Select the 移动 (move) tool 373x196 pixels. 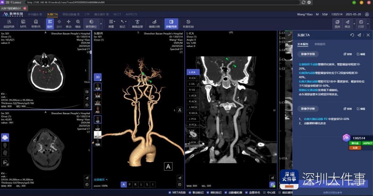69,24
